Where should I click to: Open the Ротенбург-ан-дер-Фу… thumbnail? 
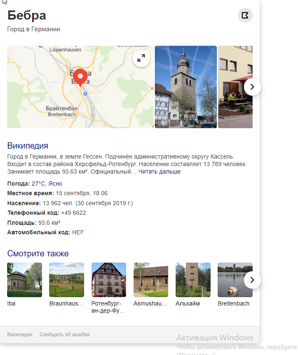109,280
